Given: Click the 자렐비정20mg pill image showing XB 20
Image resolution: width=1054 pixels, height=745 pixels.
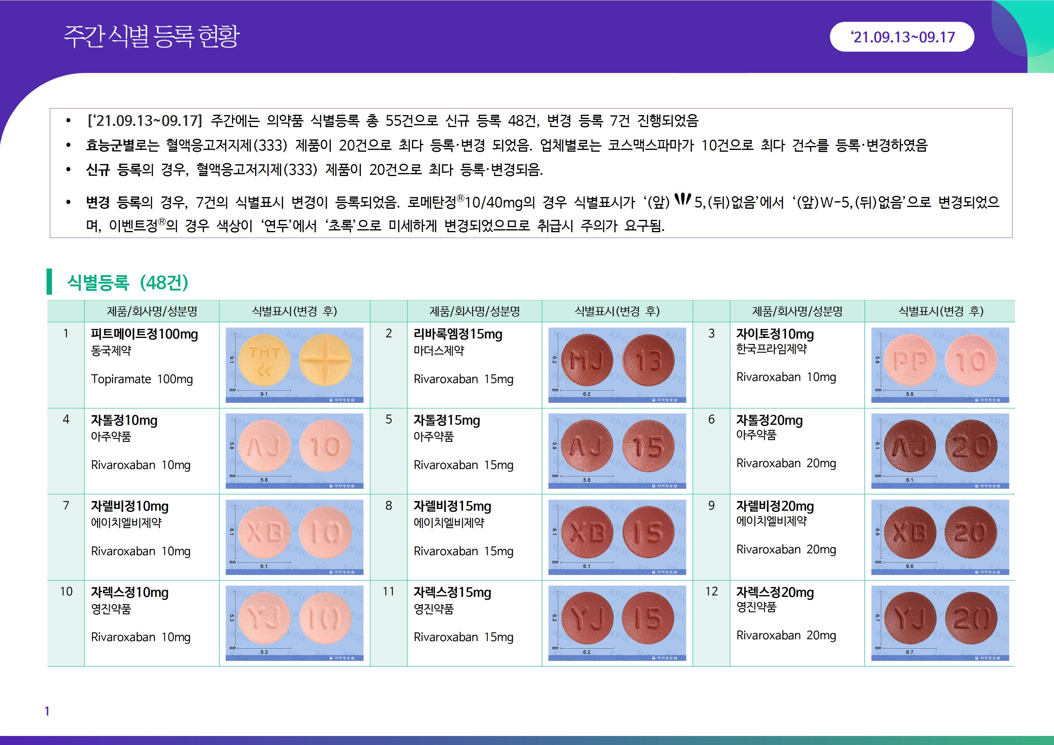Looking at the screenshot, I should click(940, 537).
